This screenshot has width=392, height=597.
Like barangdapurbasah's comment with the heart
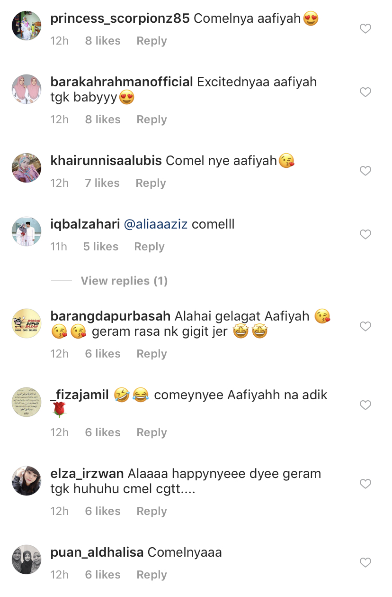(365, 326)
